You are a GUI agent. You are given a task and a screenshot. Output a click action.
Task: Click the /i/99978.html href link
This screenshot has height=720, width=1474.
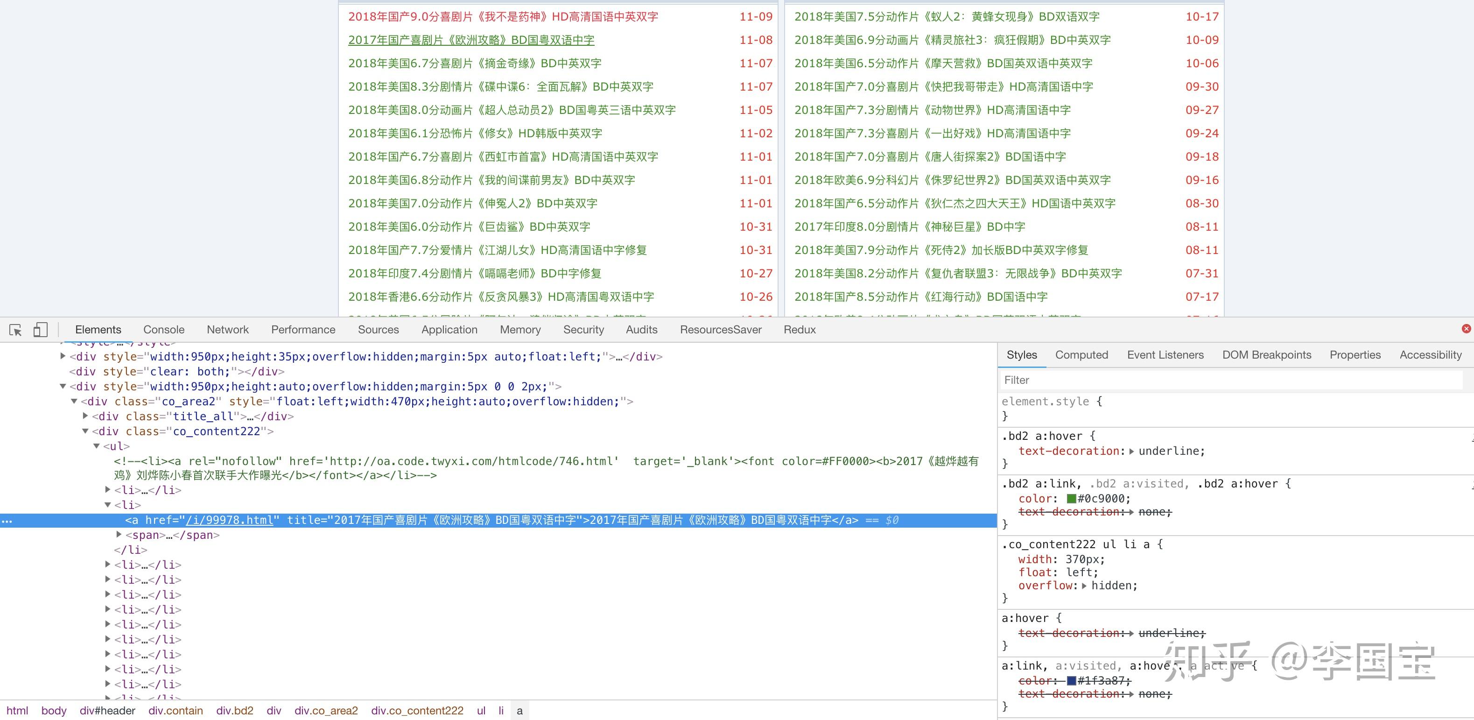(x=230, y=520)
